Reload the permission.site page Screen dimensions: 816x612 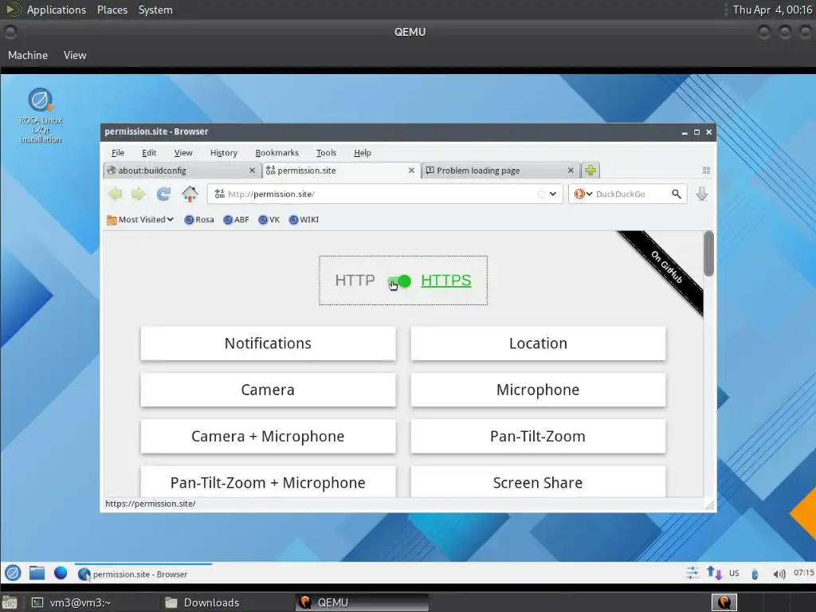[x=163, y=194]
